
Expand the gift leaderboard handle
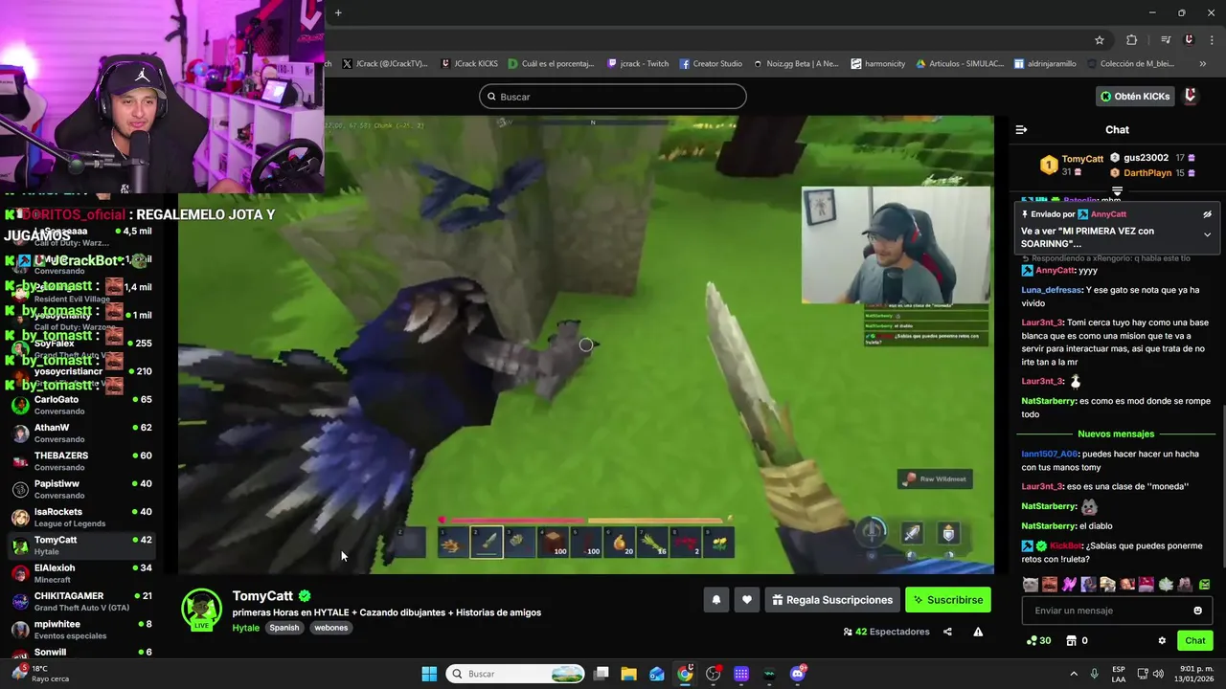coord(1117,191)
